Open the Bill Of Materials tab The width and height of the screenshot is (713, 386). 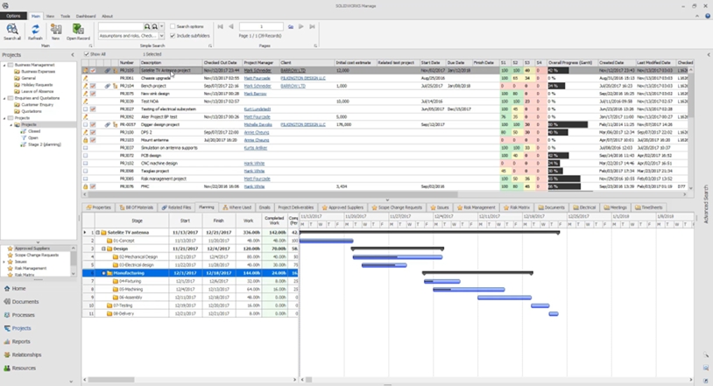pos(137,207)
